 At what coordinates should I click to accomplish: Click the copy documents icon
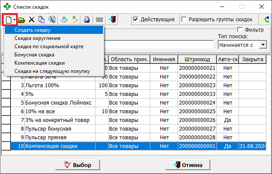point(41,20)
